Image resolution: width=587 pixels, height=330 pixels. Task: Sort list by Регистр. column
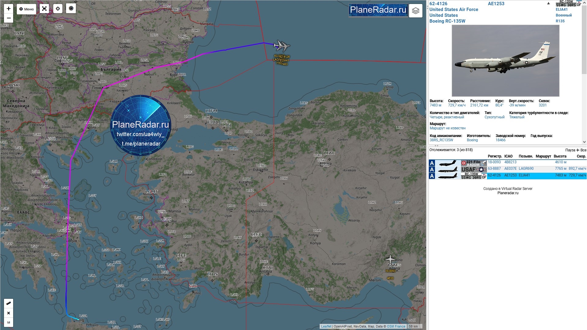tap(495, 156)
